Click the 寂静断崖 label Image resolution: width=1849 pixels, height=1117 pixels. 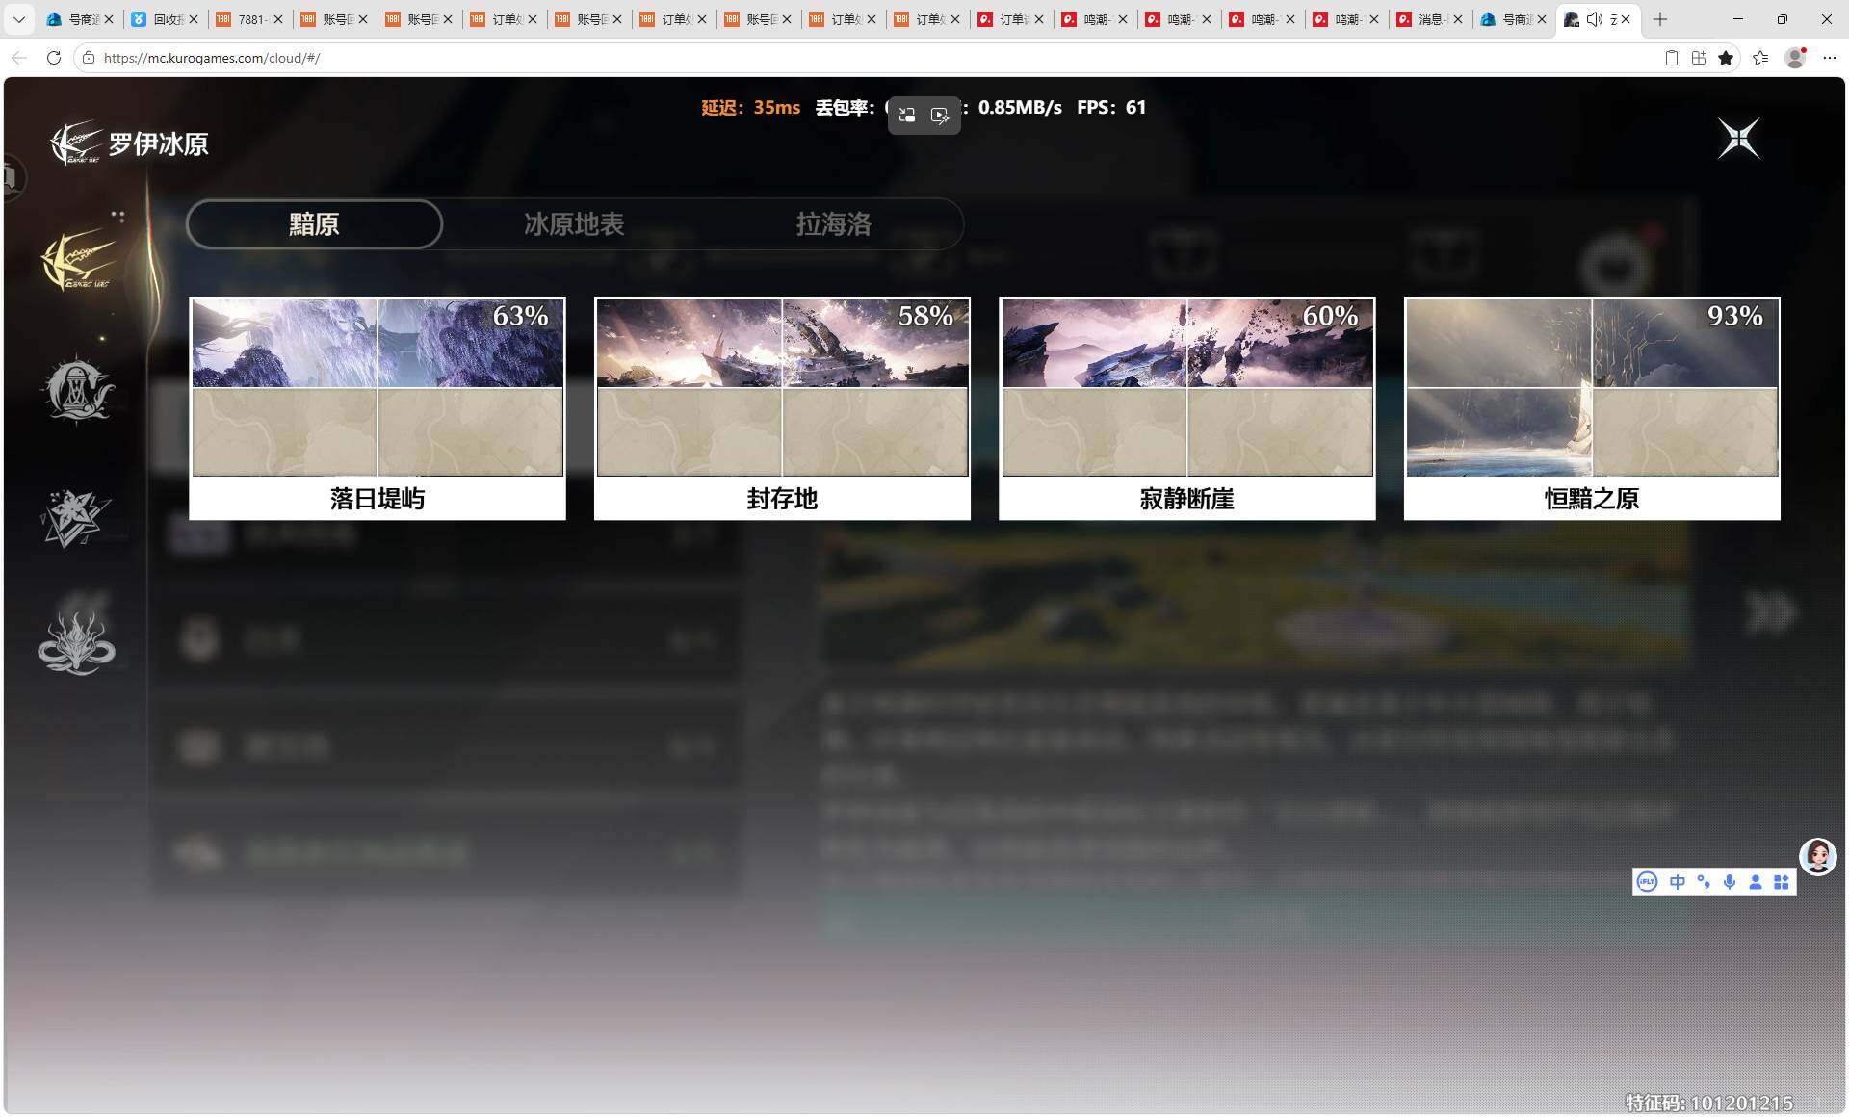[x=1186, y=499]
